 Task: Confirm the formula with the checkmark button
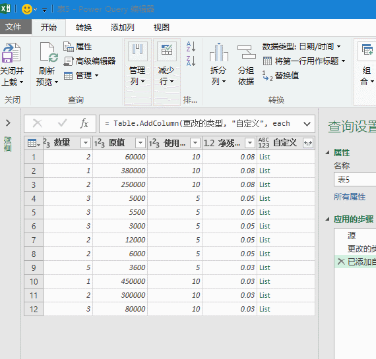(63, 124)
